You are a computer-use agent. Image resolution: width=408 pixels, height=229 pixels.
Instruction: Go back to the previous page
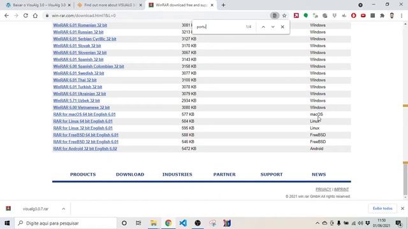[6, 15]
